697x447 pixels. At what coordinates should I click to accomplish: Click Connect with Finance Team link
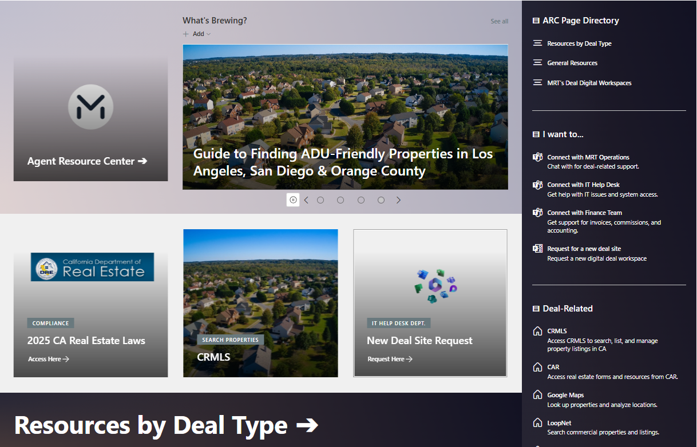(x=584, y=213)
